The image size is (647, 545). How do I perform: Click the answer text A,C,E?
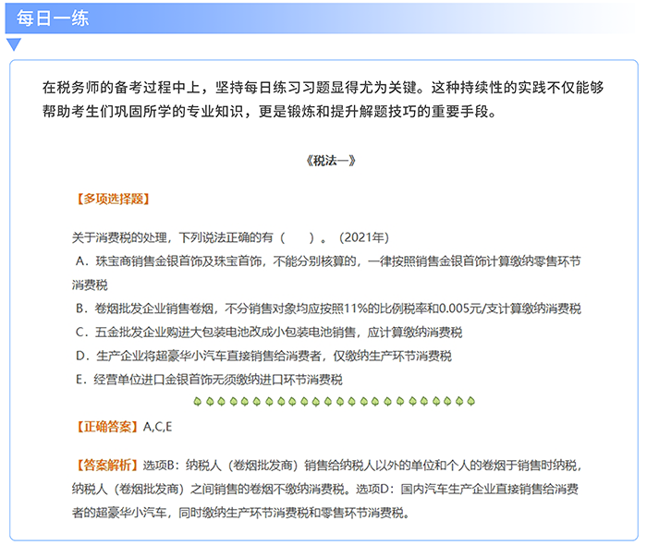coord(158,427)
